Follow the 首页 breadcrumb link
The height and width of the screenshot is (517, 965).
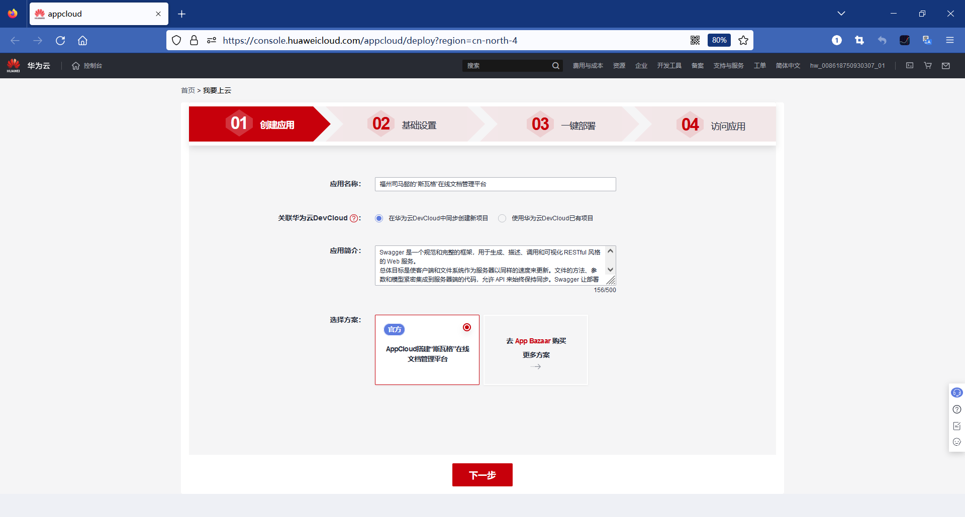click(x=188, y=90)
